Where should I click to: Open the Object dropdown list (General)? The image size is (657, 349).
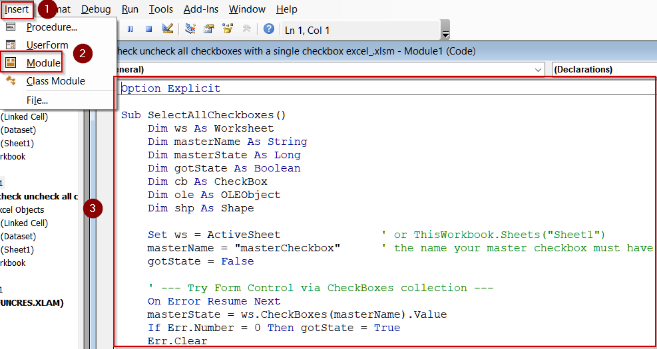(538, 70)
